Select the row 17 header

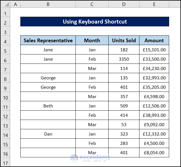click(x=6, y=163)
